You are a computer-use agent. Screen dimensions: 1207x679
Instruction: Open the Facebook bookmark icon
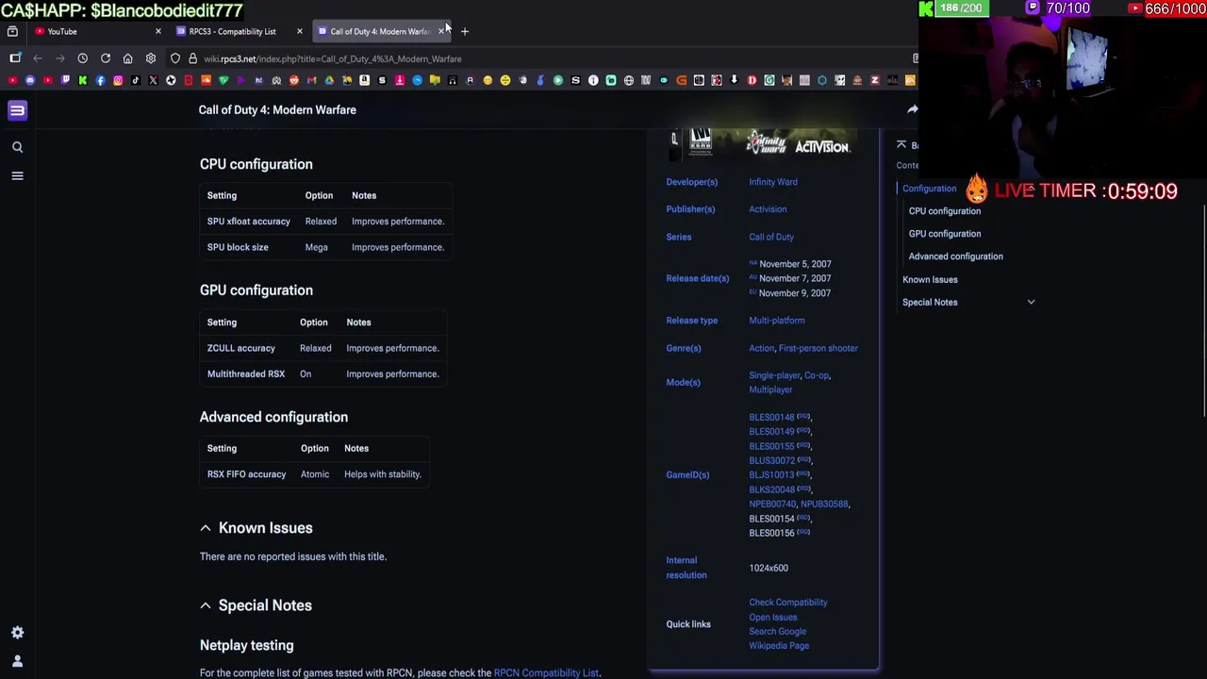coord(100,80)
